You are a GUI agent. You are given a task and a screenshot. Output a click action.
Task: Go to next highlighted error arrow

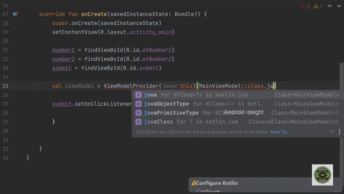[x=339, y=6]
